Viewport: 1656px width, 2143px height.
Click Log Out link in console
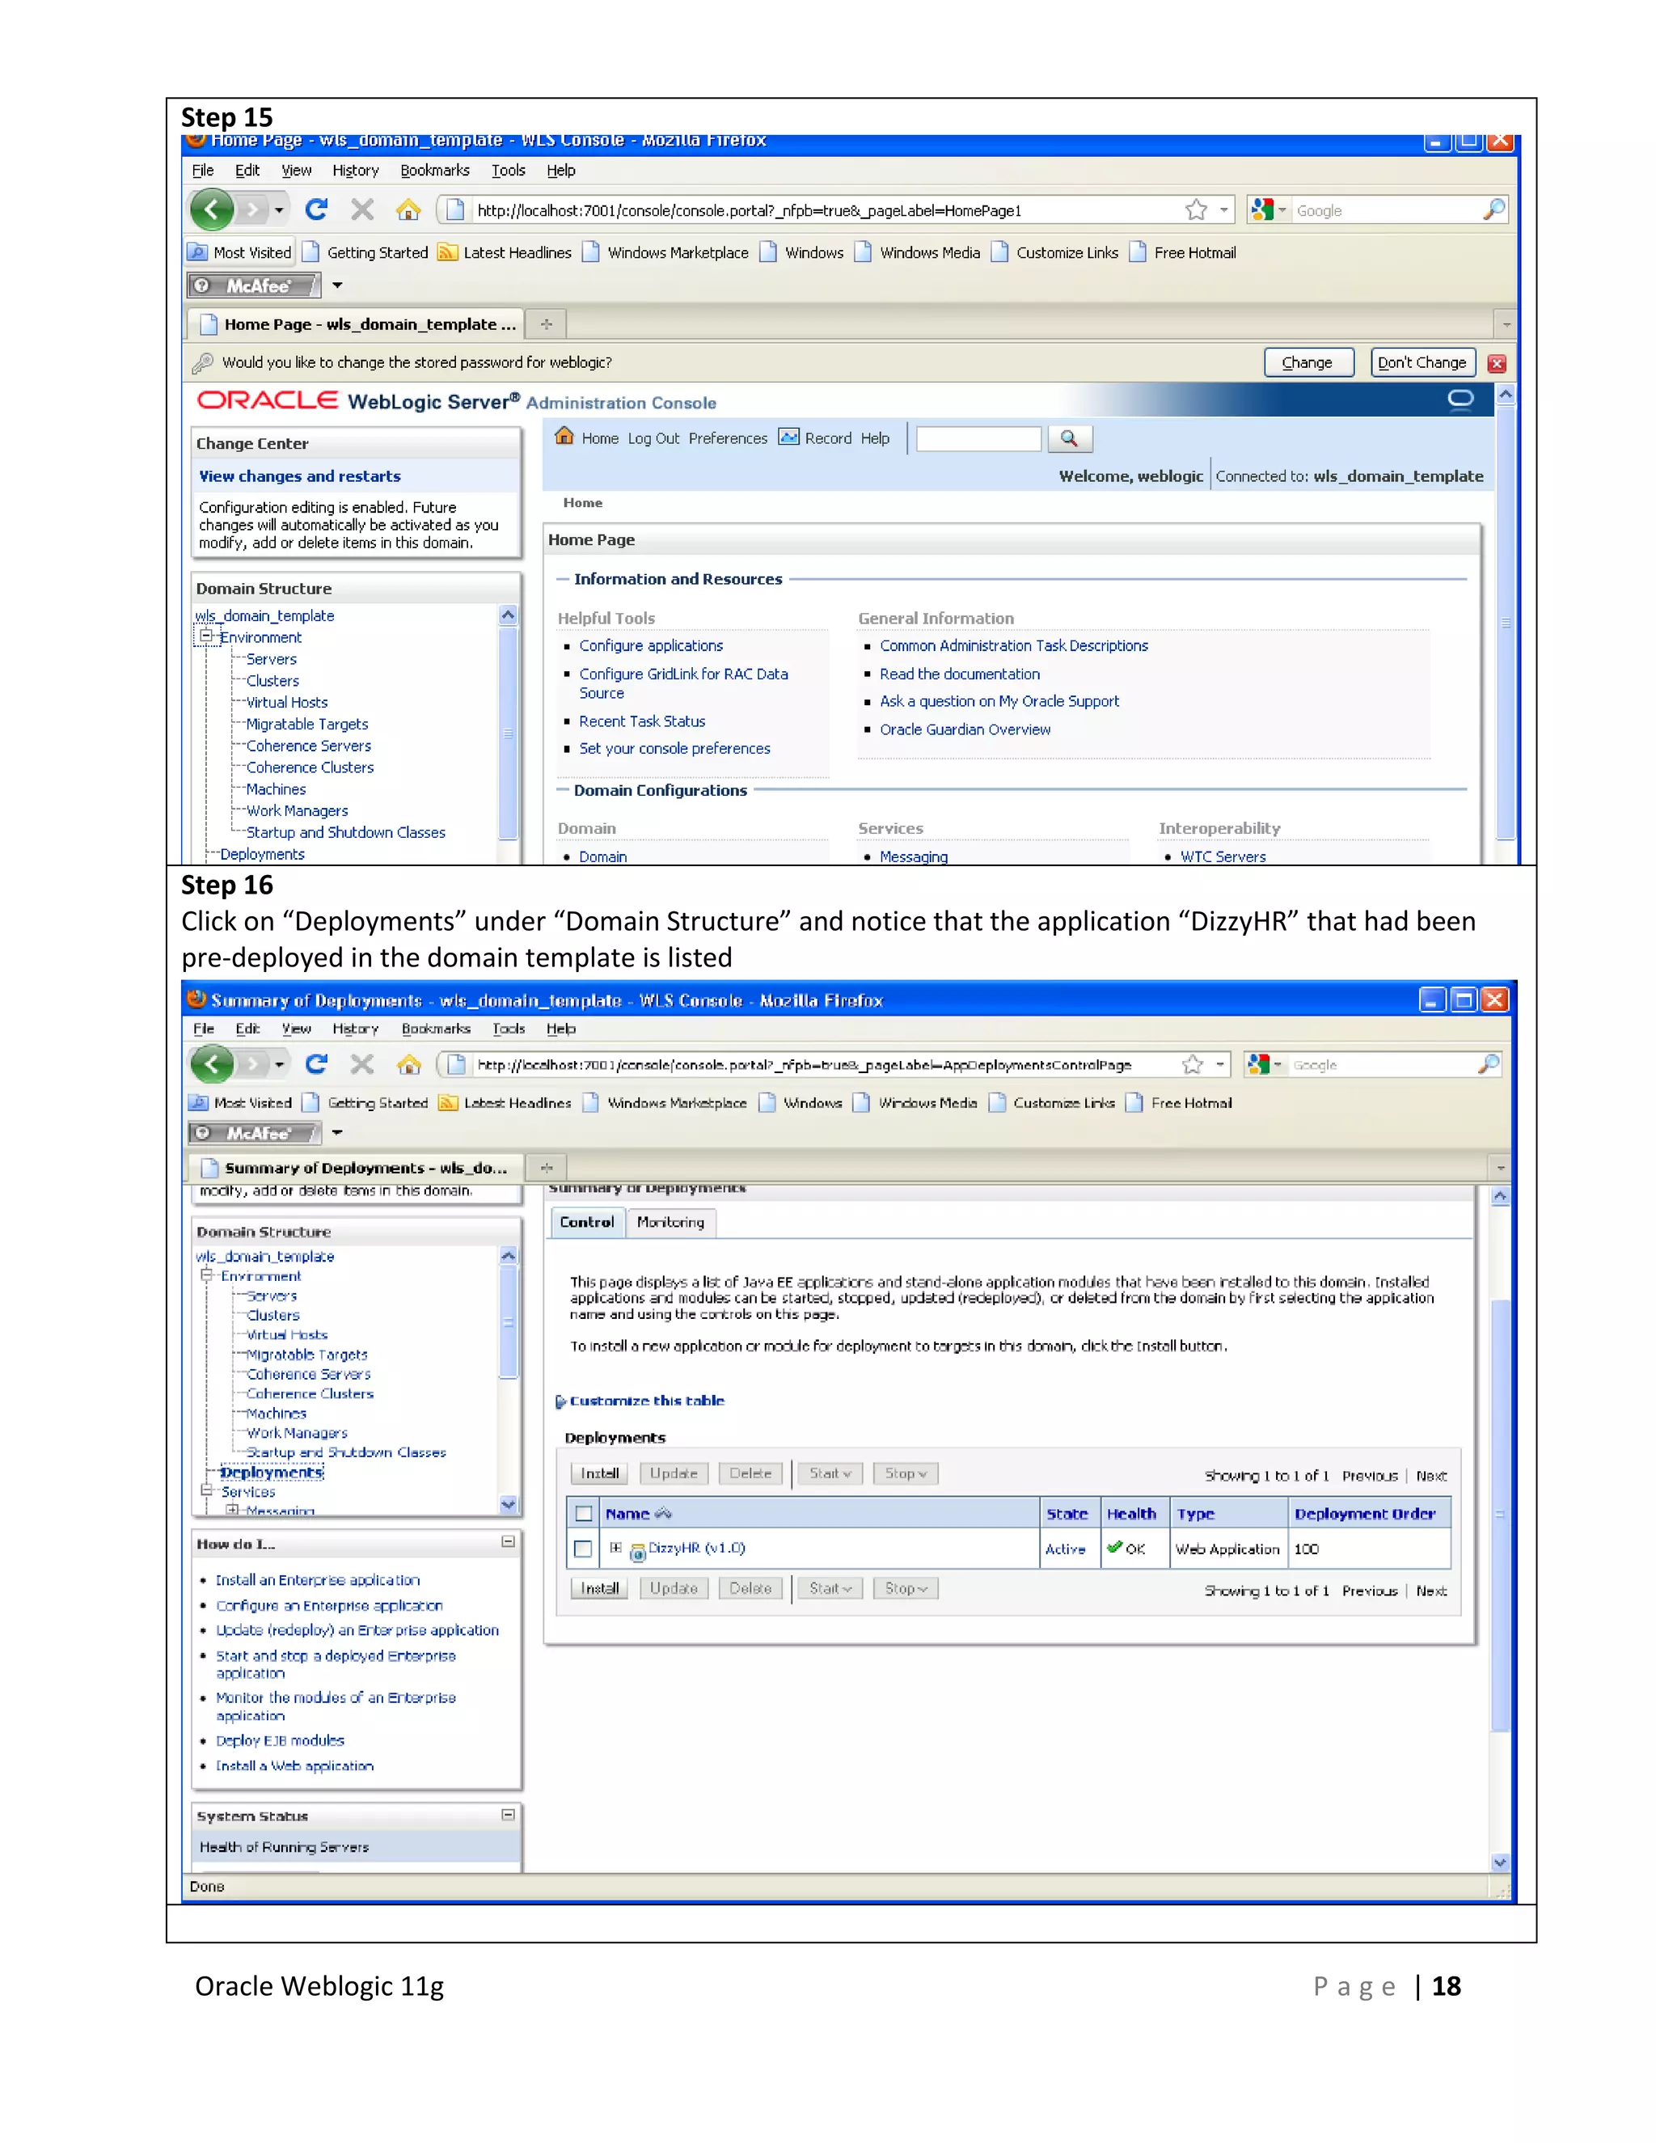pos(653,438)
